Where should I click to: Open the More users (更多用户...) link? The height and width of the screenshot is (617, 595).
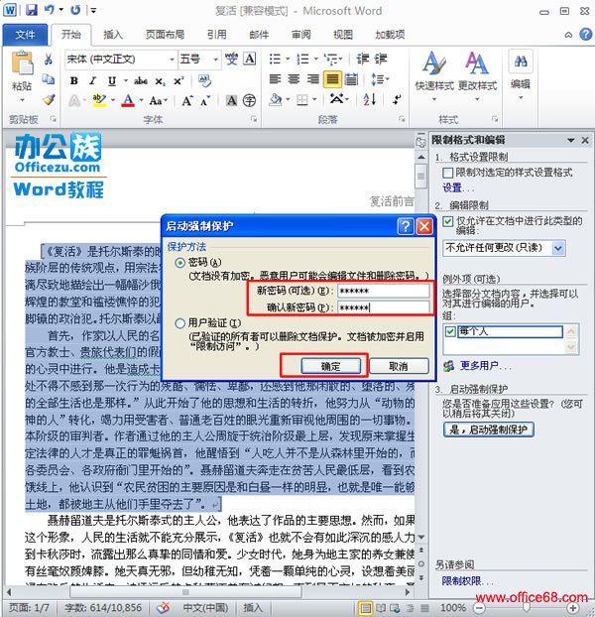point(485,366)
